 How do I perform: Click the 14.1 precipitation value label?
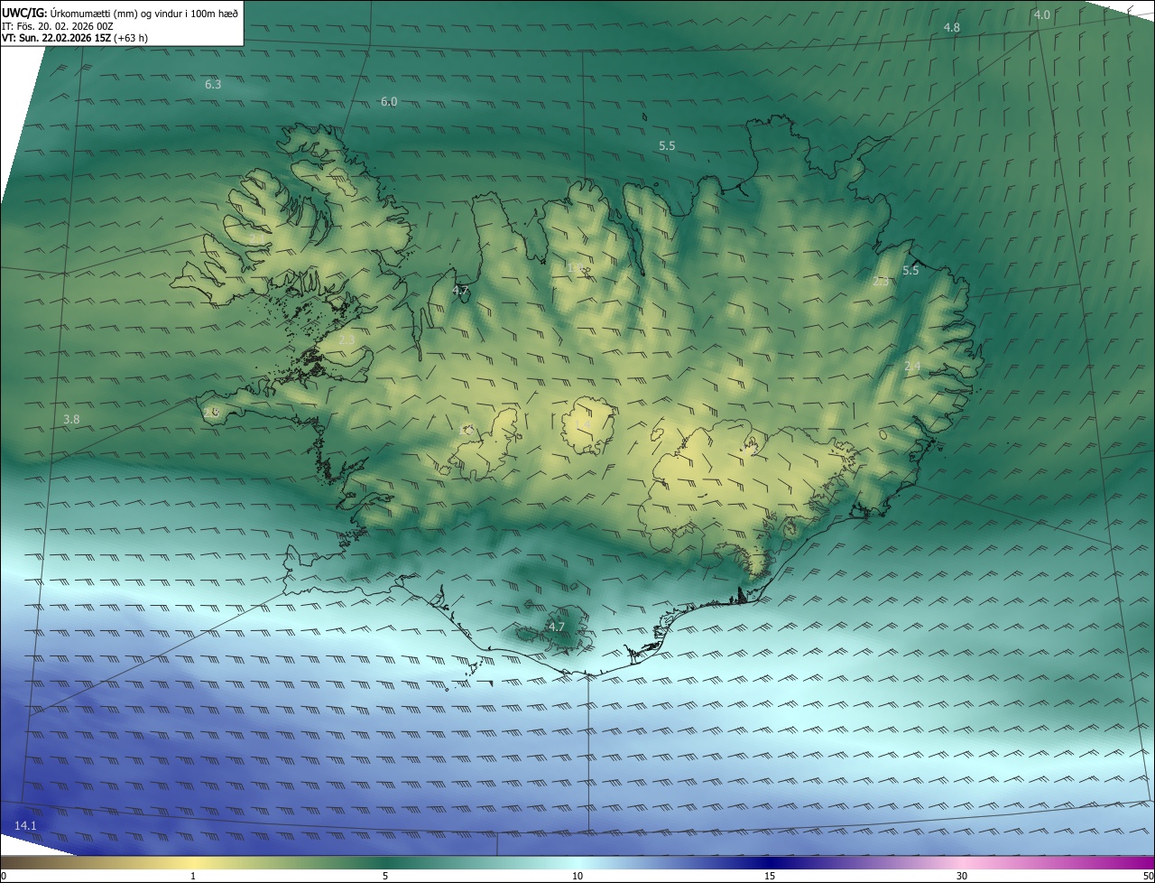pos(25,826)
